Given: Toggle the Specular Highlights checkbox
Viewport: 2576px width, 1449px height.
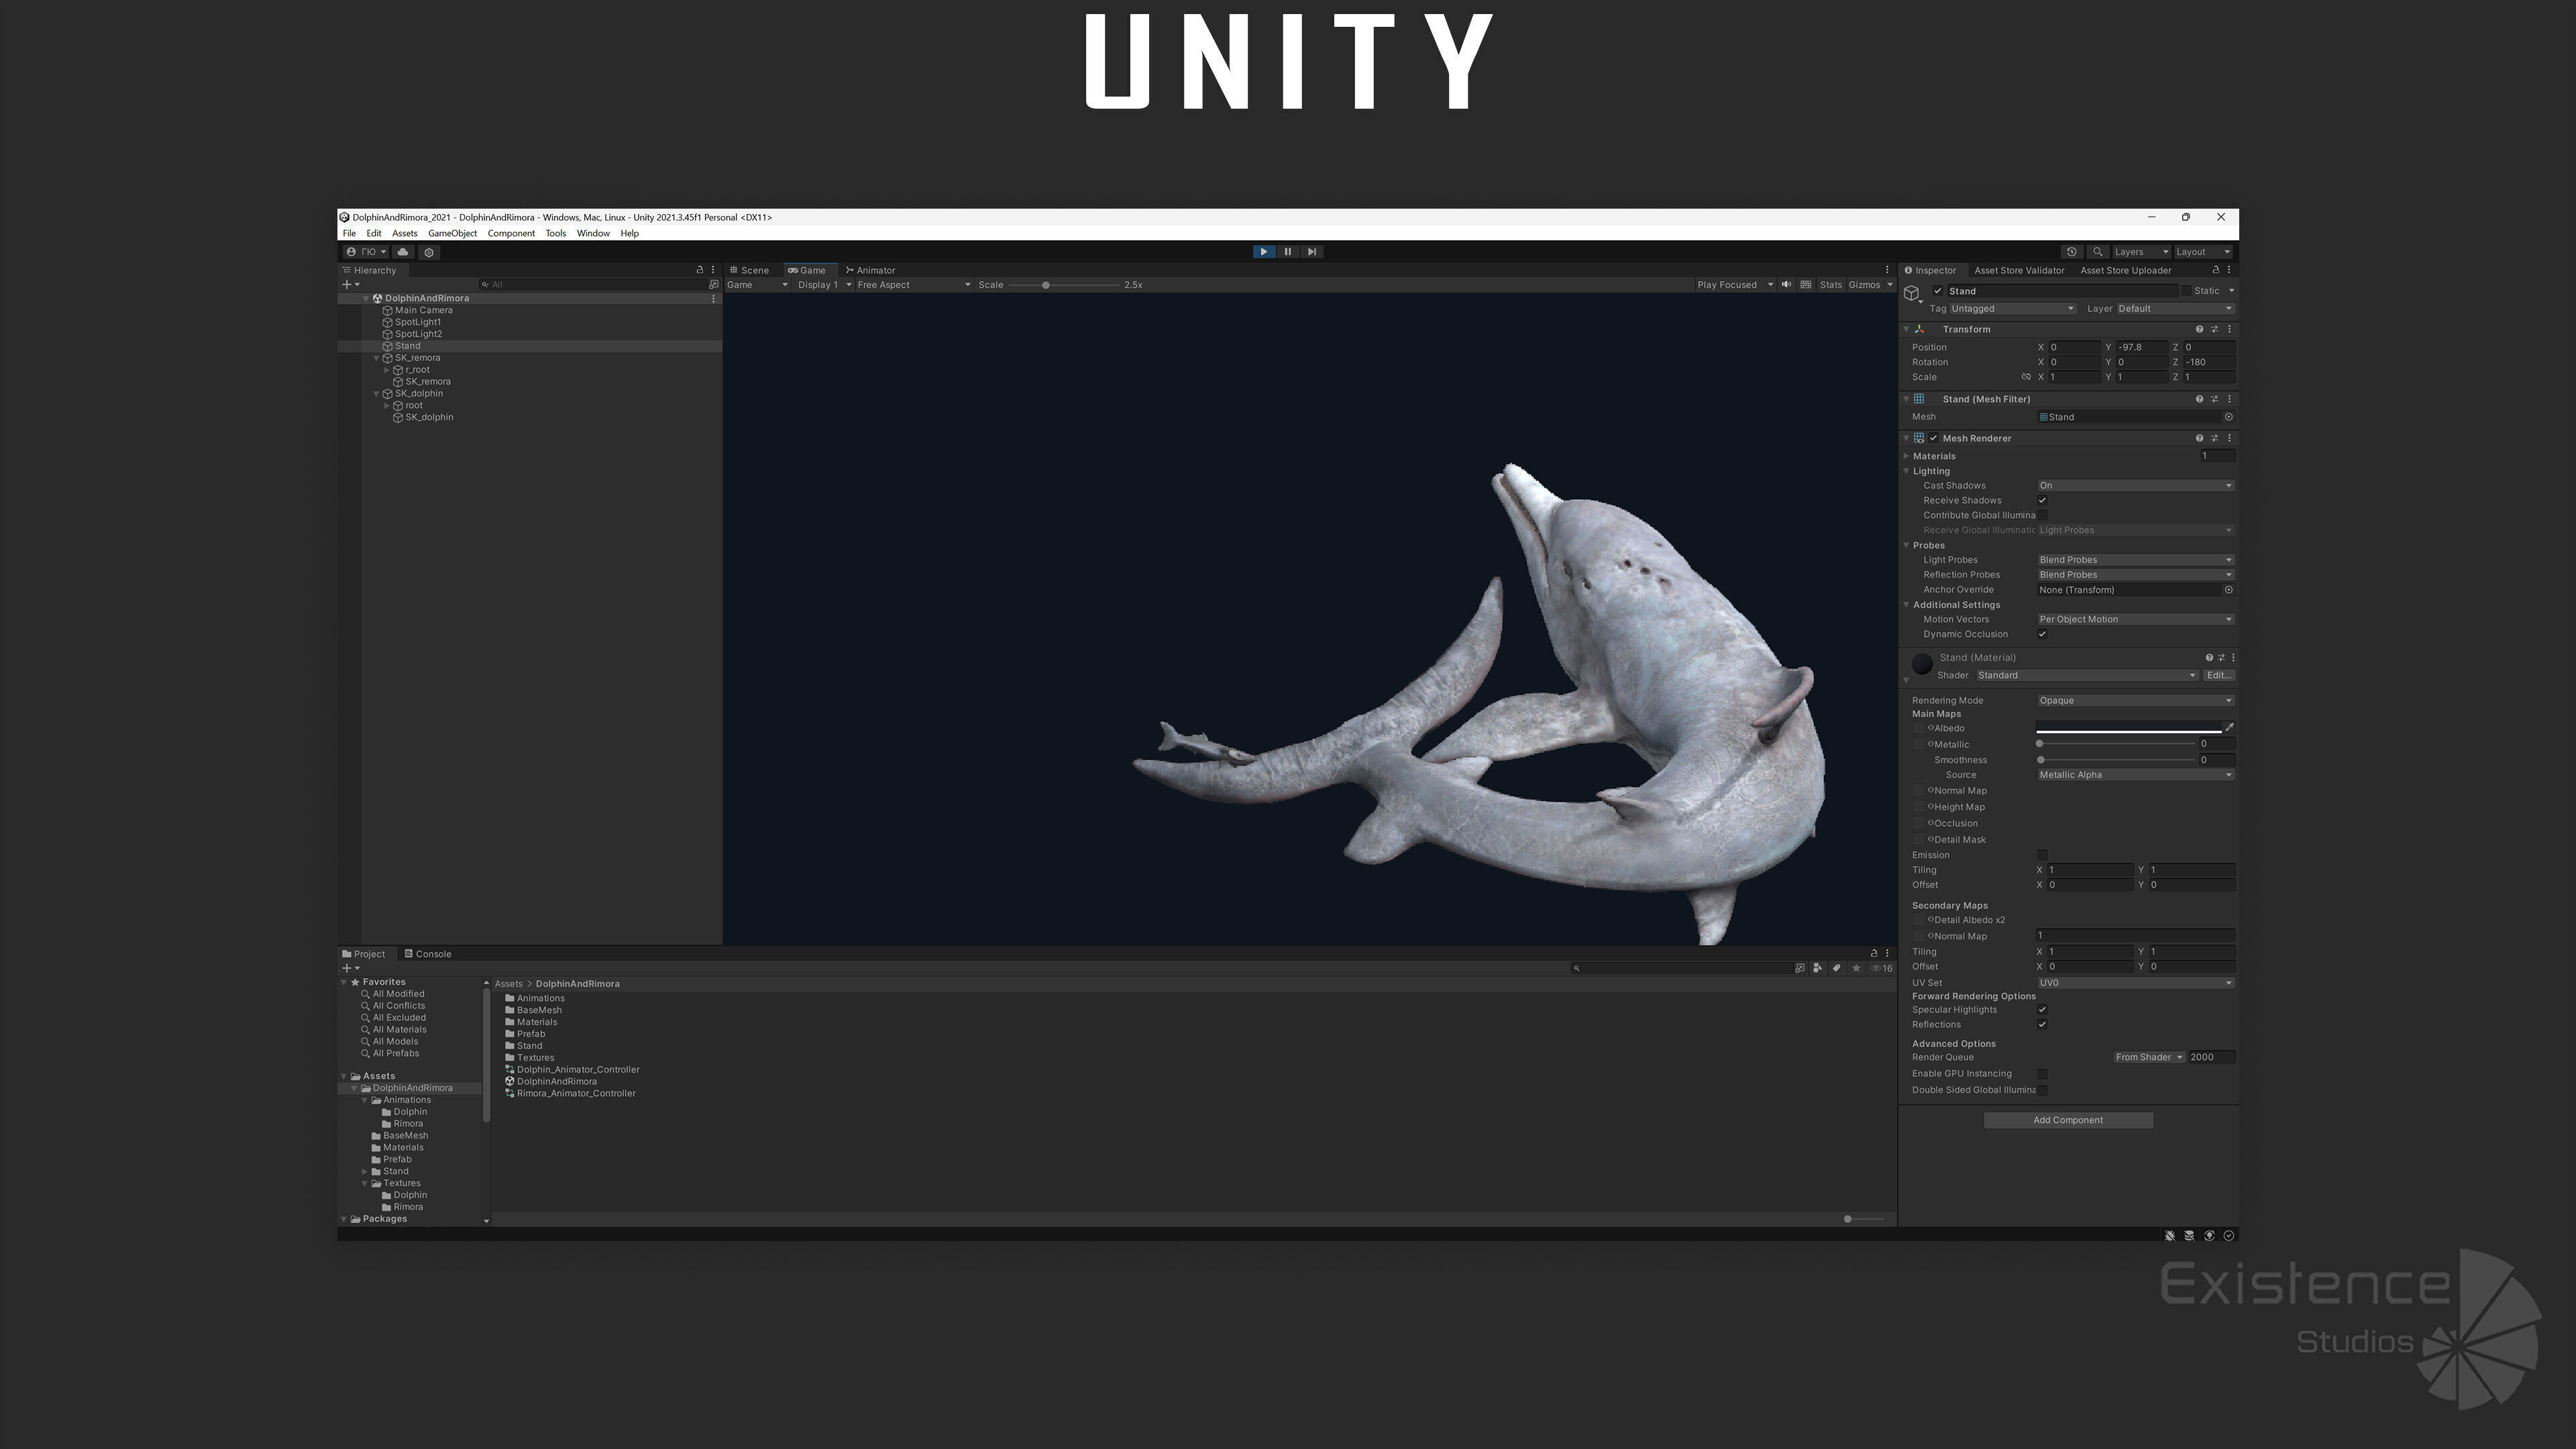Looking at the screenshot, I should coord(2043,1010).
